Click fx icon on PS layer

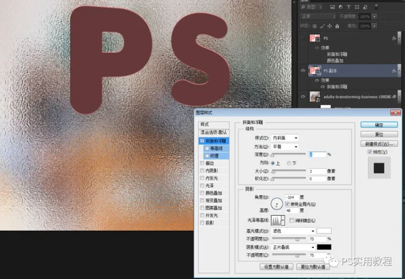coord(394,38)
